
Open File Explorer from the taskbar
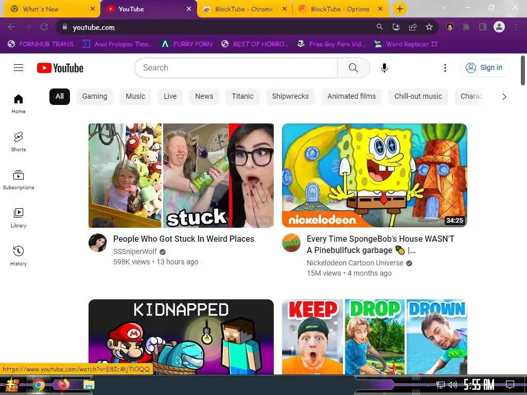(x=89, y=385)
